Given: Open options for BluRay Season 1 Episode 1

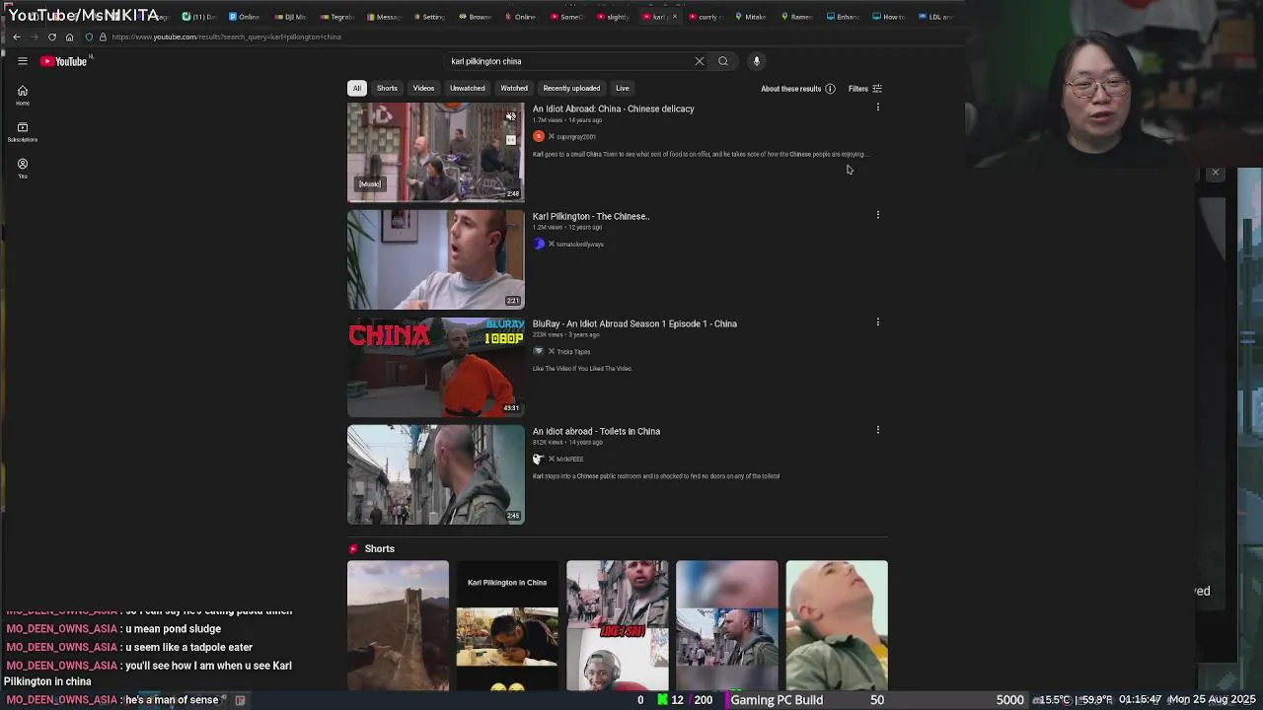Looking at the screenshot, I should (x=877, y=322).
